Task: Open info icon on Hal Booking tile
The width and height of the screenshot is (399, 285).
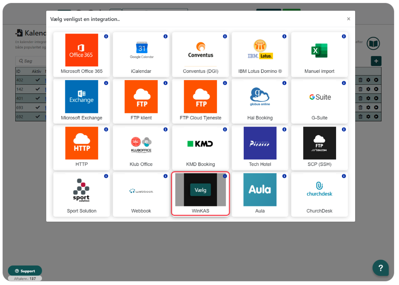Action: click(x=284, y=83)
